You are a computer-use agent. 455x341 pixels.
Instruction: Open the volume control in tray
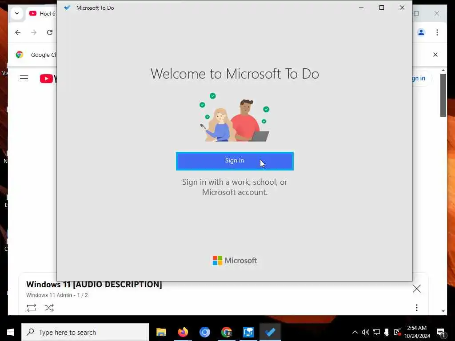[365, 332]
